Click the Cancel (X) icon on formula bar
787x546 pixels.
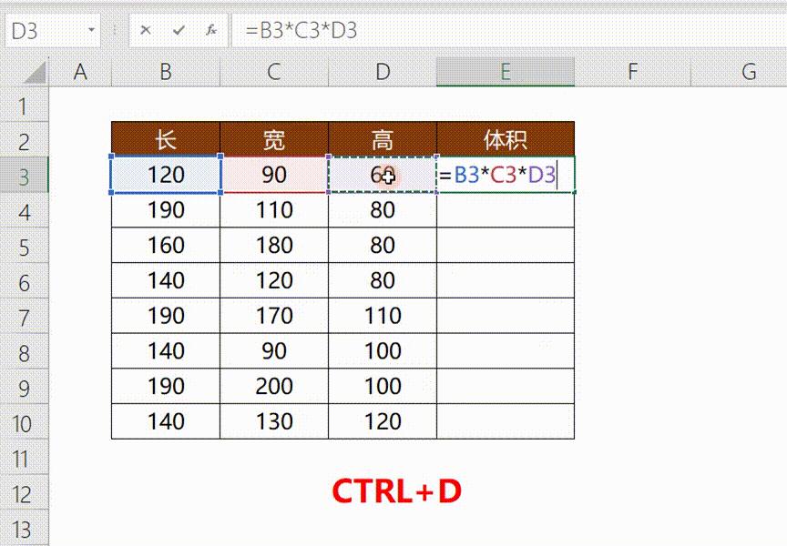pos(146,30)
